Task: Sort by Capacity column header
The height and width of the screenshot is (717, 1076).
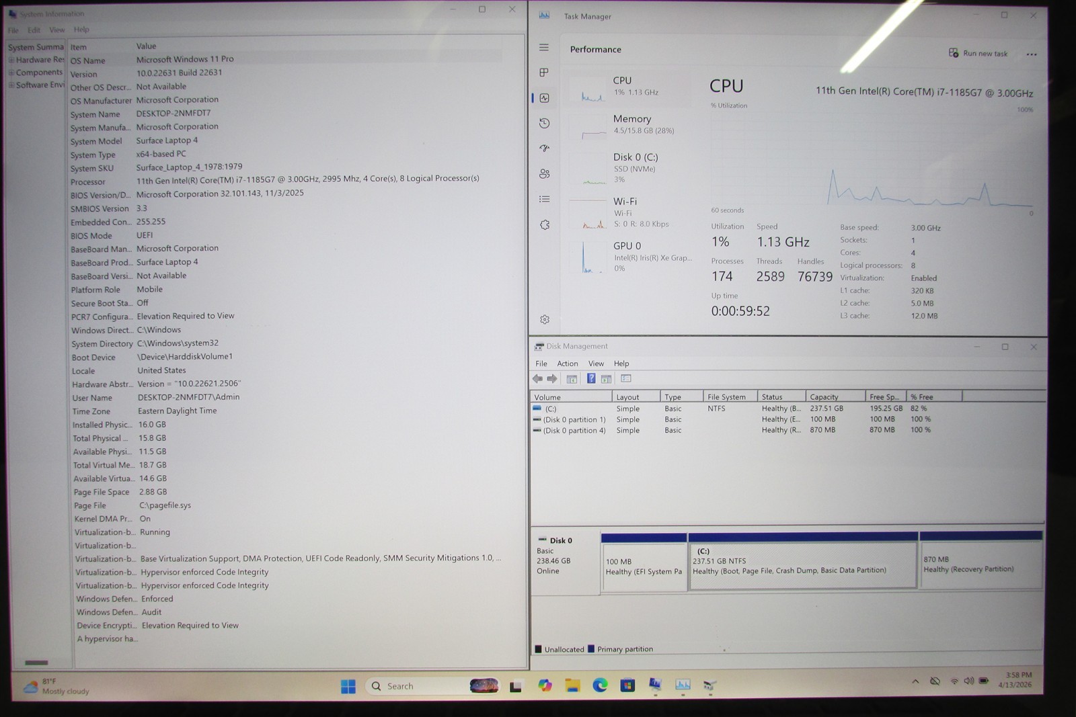Action: coord(835,397)
